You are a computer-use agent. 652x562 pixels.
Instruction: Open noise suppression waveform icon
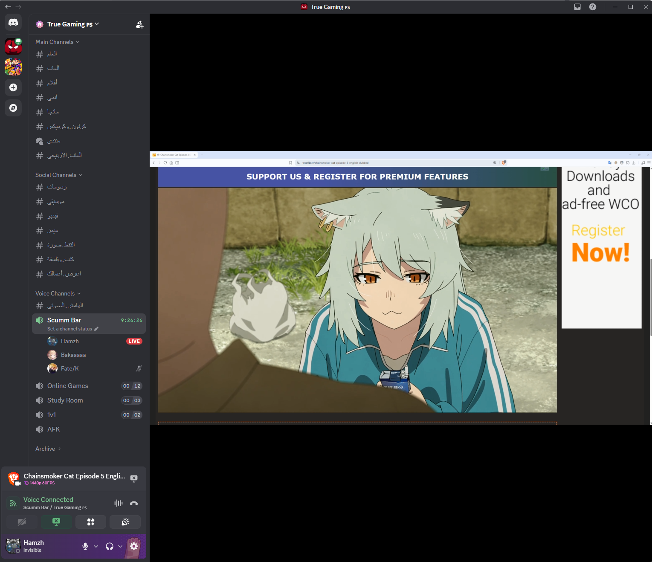click(119, 503)
